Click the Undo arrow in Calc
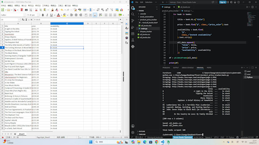 [x=62, y=10]
